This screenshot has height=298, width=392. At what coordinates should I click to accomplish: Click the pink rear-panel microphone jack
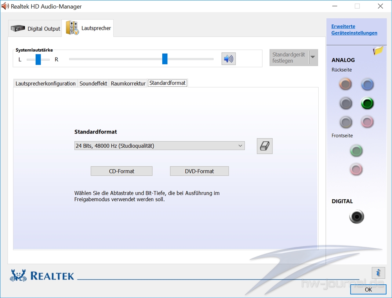coord(367,122)
